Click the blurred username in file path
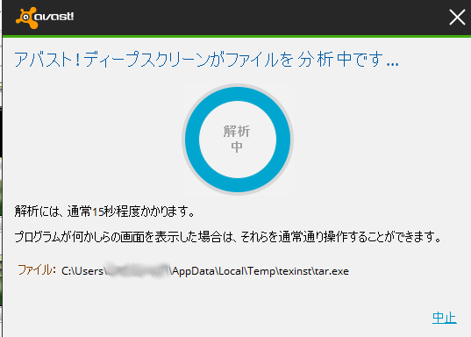This screenshot has height=337, width=471. 139,269
